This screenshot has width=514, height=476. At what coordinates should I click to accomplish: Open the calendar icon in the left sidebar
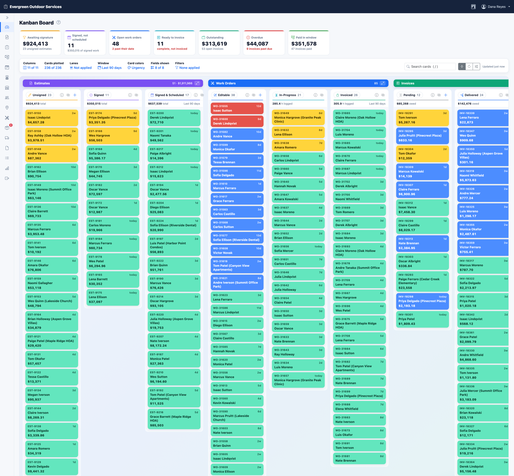(7, 67)
